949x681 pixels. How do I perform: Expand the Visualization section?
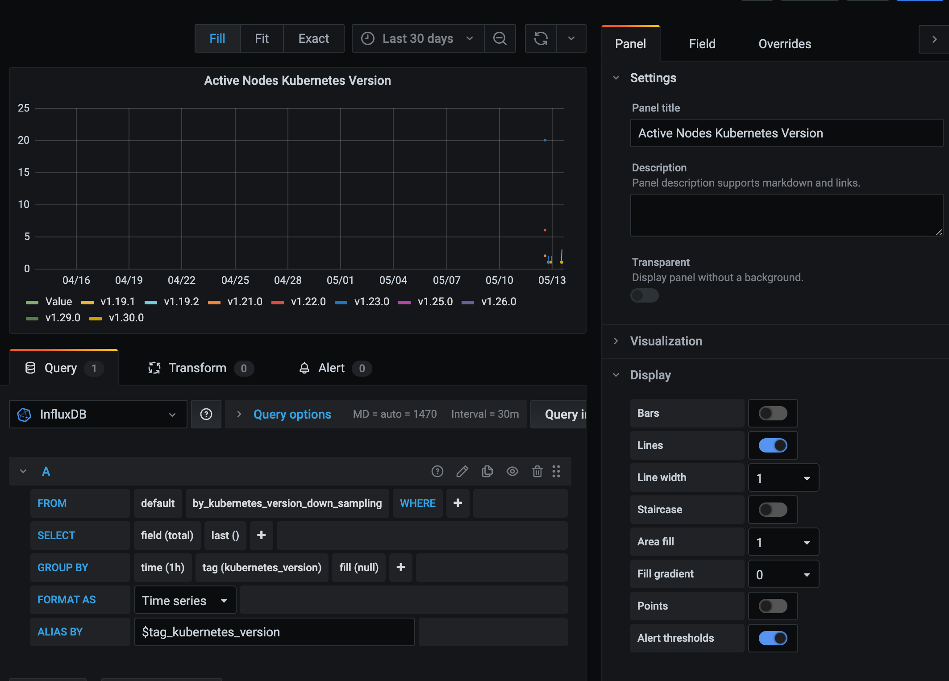pyautogui.click(x=666, y=341)
